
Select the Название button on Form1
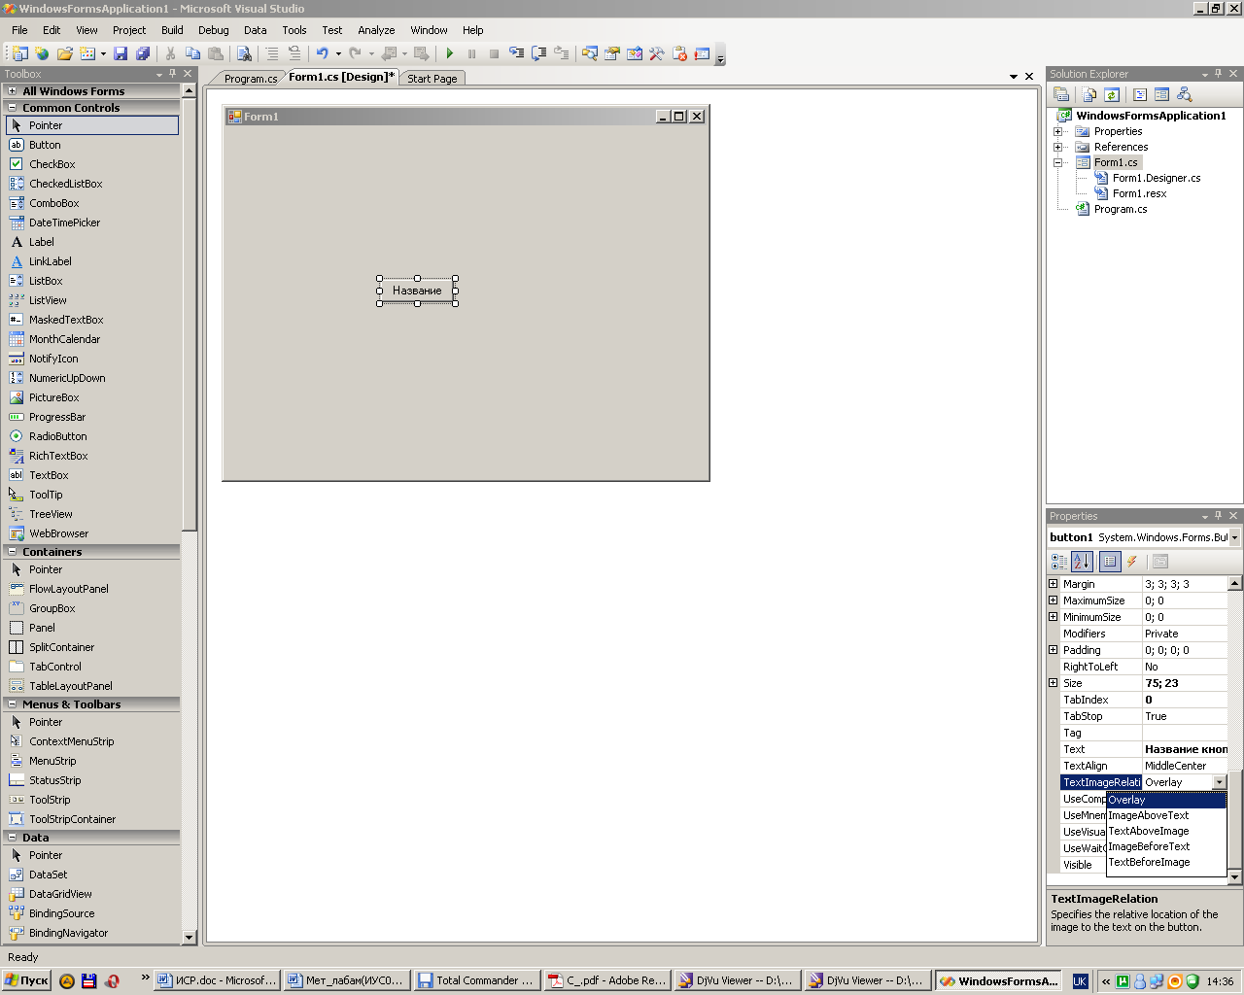coord(417,291)
